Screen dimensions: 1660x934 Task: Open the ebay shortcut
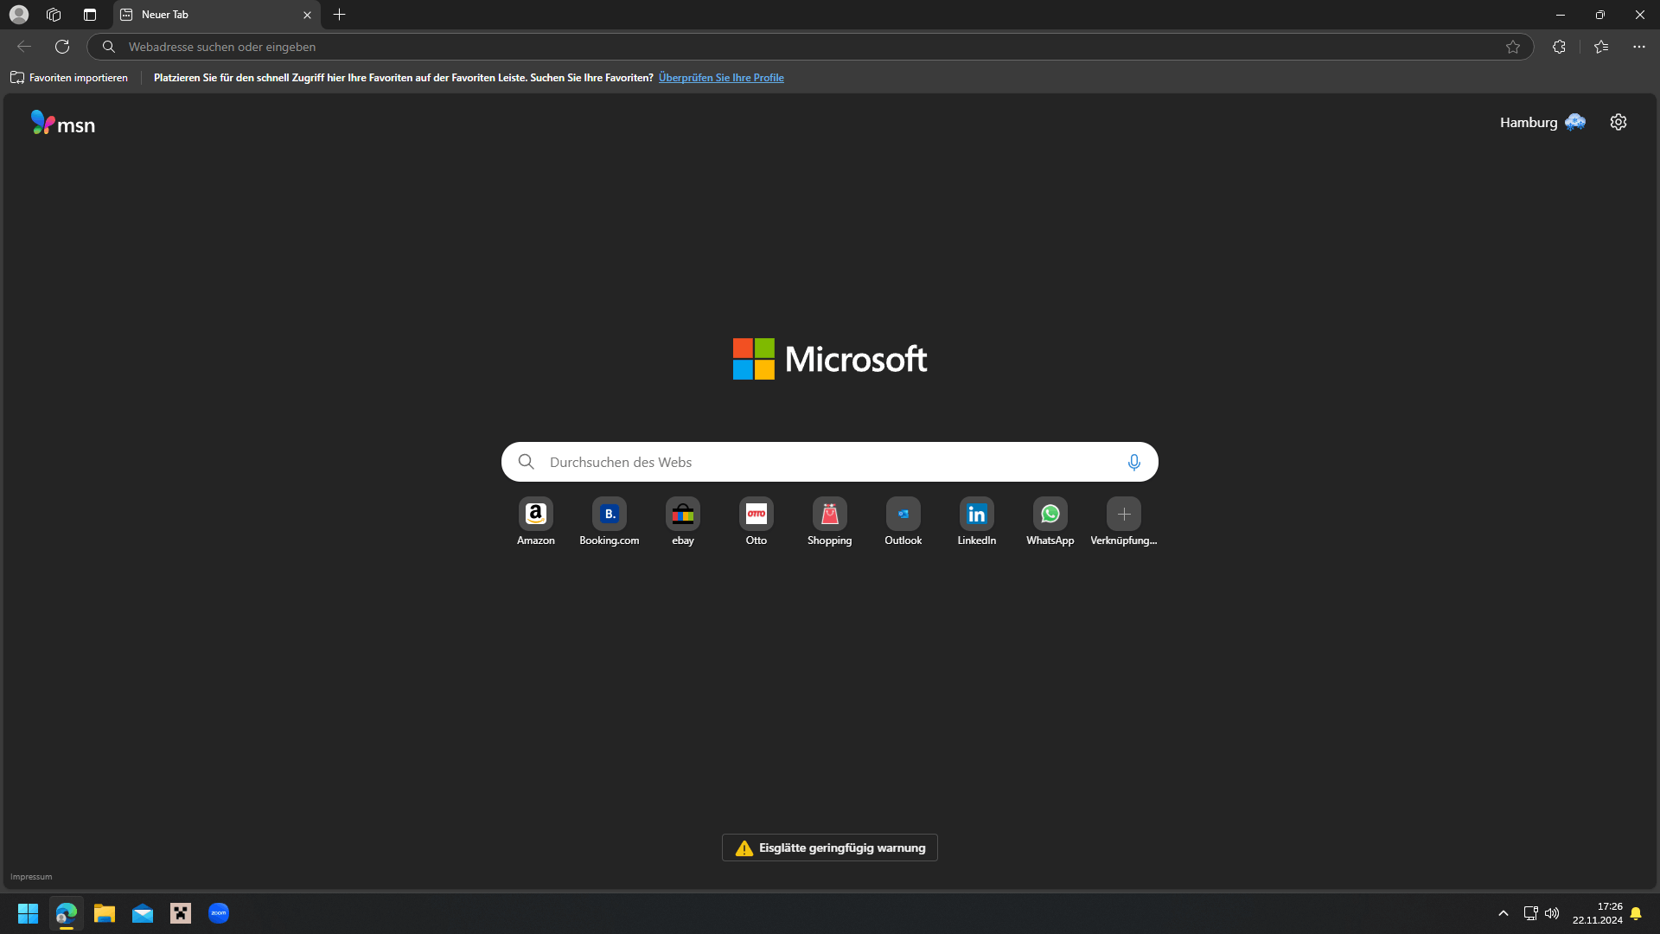682,521
